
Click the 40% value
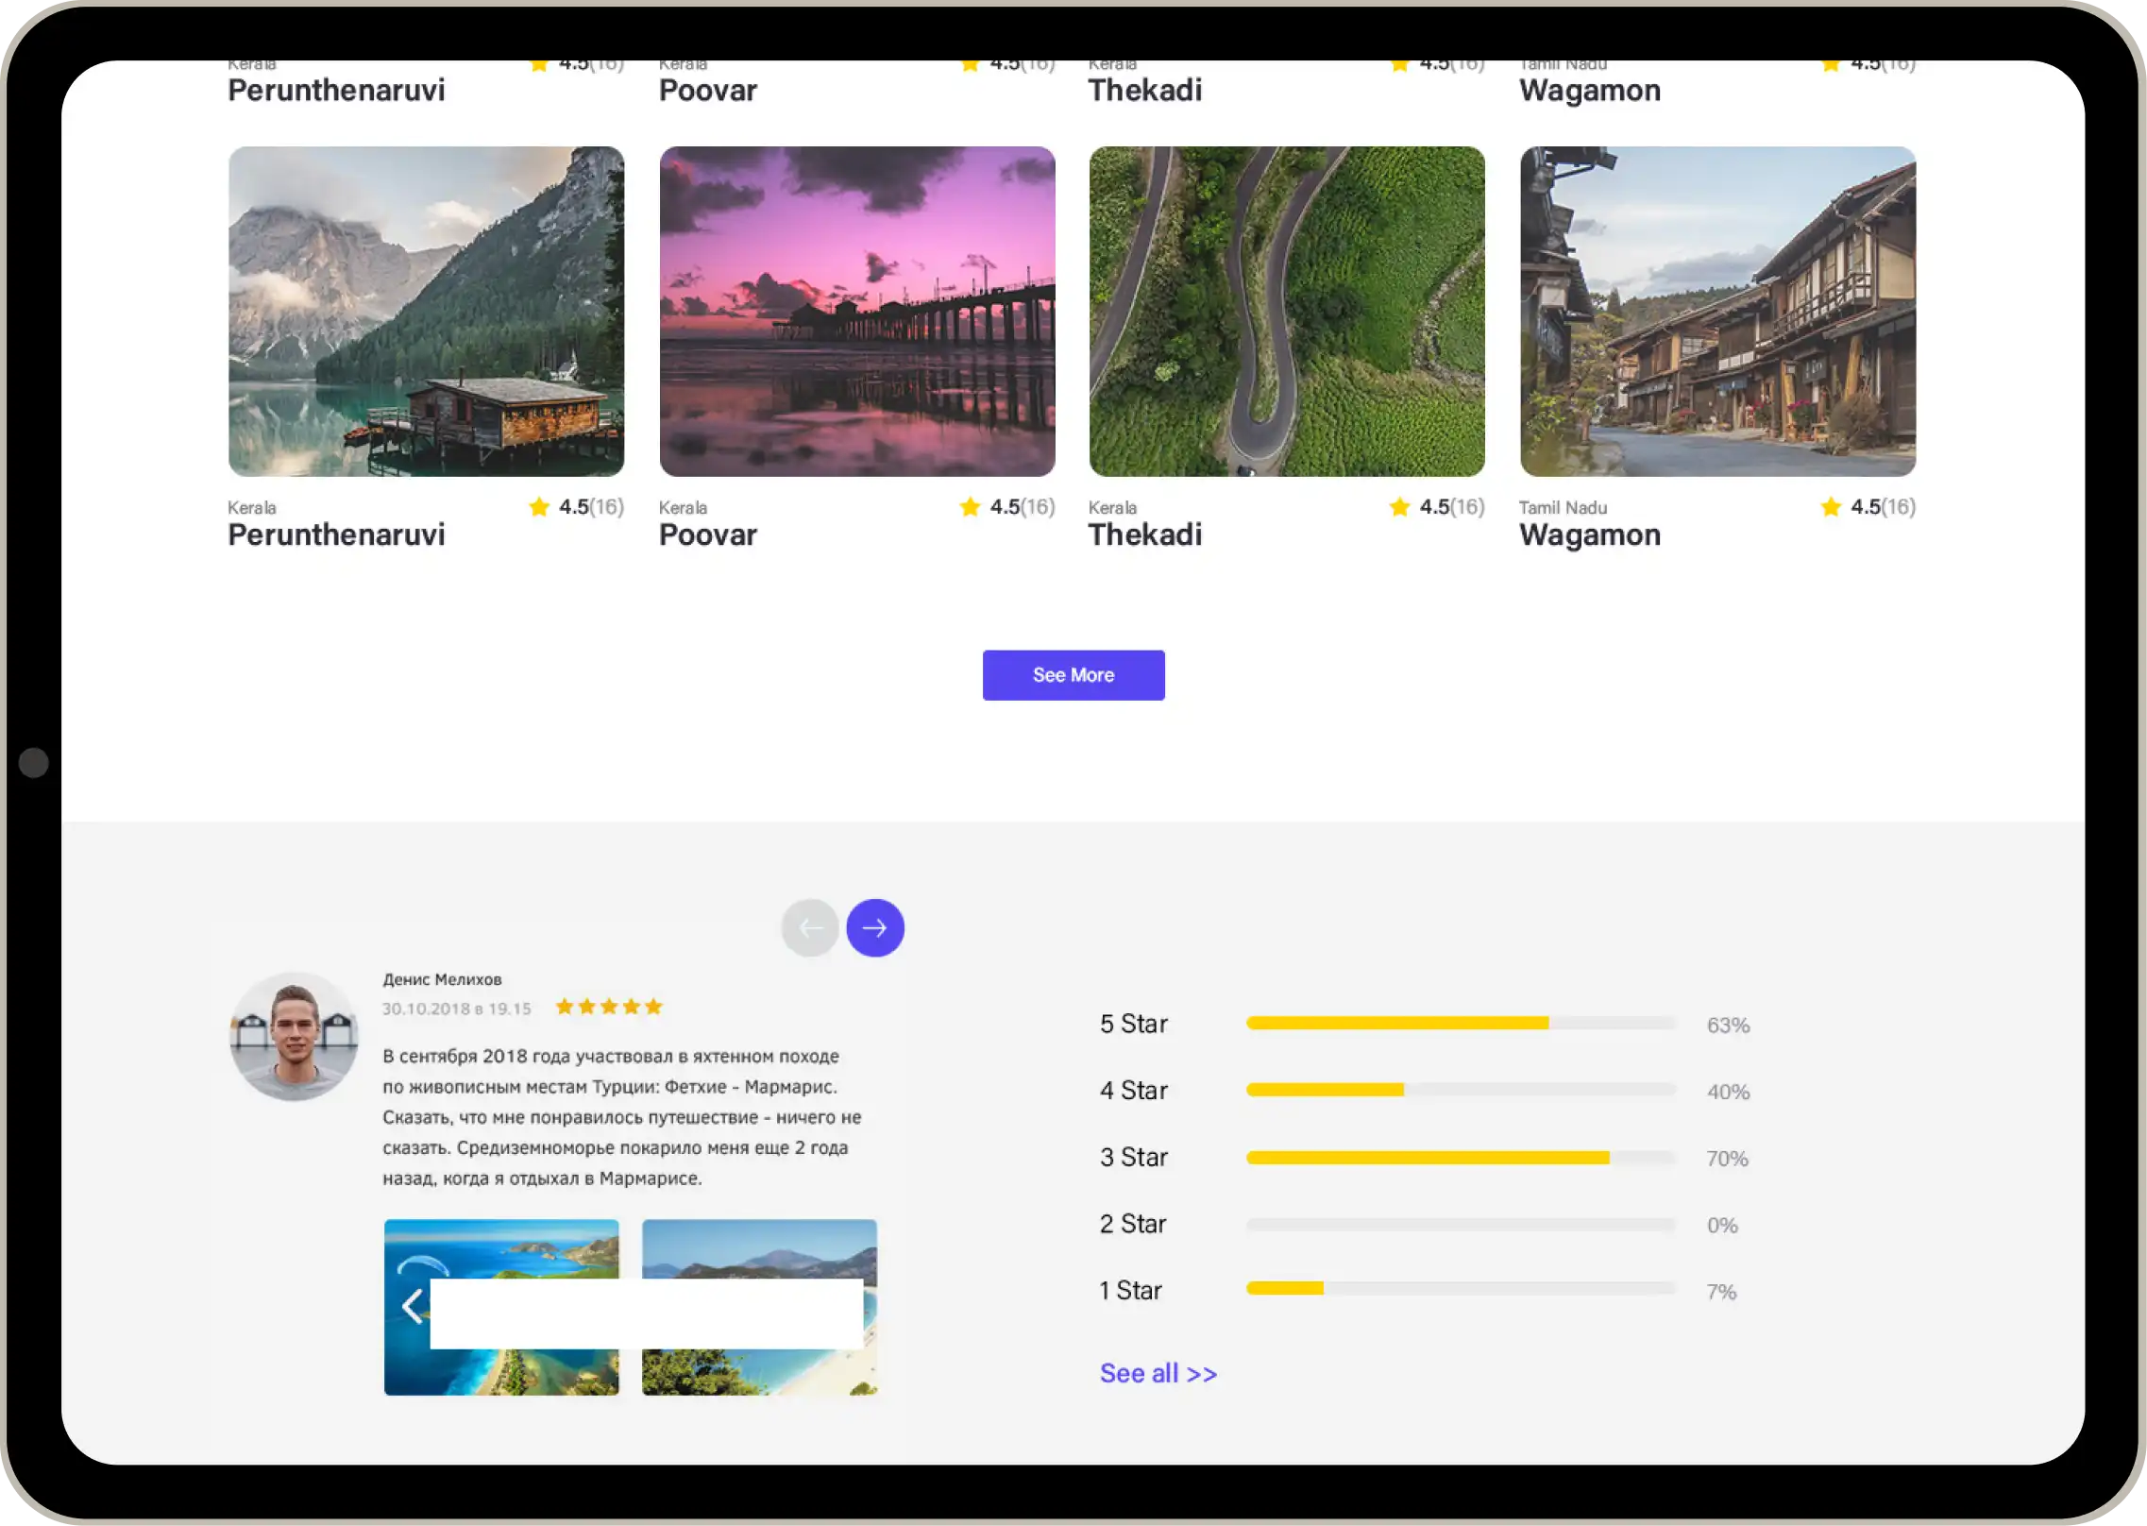tap(1728, 1093)
